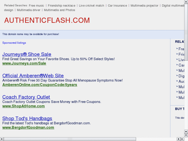Click sidebar bullet arrow beside 'Frie' entry
This screenshot has width=188, height=141.
tap(177, 54)
